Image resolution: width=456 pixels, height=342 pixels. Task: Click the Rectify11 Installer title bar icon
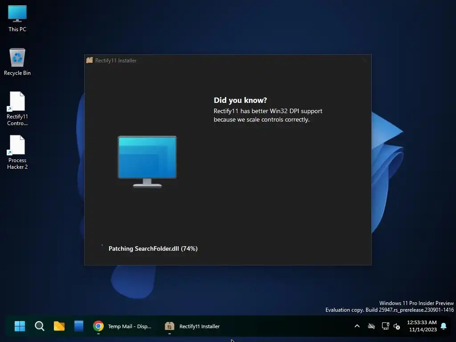click(x=90, y=60)
